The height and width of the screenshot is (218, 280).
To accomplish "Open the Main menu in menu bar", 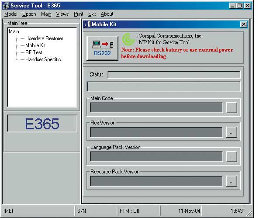I will [x=46, y=14].
